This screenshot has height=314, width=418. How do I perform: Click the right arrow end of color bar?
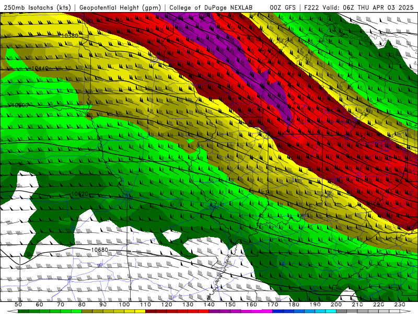tap(405, 311)
